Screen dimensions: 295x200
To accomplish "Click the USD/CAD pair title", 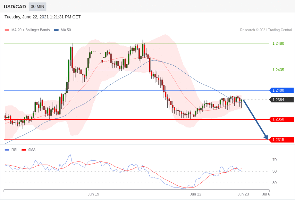I will click(x=15, y=7).
